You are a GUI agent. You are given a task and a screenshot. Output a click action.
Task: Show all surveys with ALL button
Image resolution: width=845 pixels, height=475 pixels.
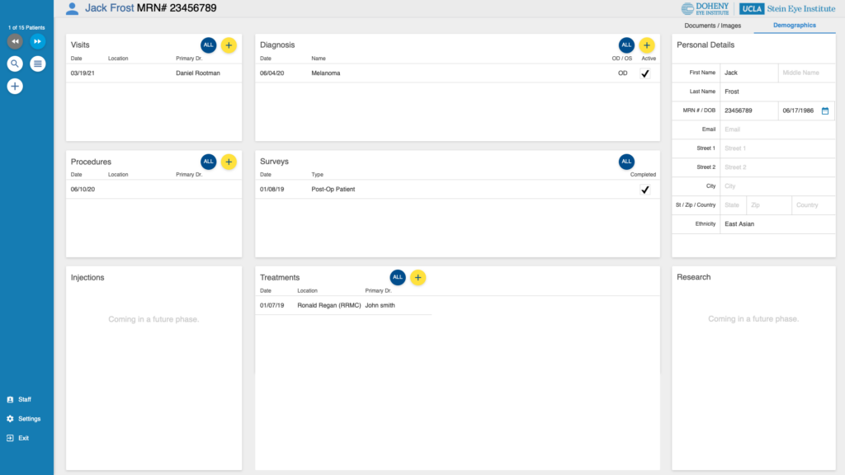pyautogui.click(x=626, y=162)
